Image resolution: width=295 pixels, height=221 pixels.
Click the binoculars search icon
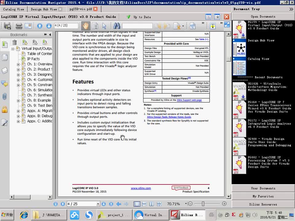[117, 26]
